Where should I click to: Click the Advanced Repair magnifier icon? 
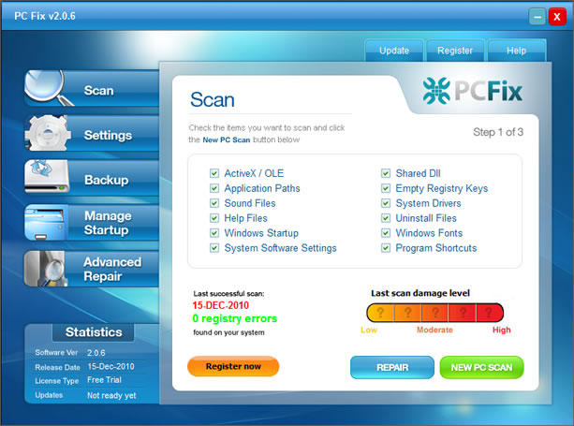pos(46,269)
